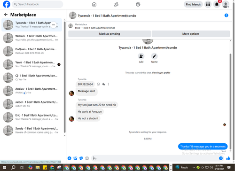235x171 pixels.
Task: React to the 8043825664 message
Action: point(98,84)
